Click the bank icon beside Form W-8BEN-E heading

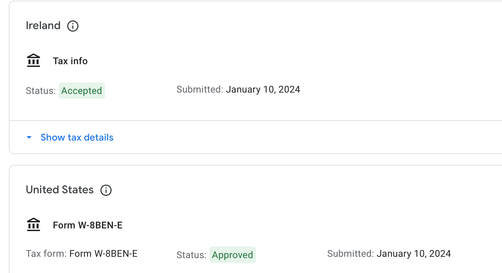click(34, 225)
